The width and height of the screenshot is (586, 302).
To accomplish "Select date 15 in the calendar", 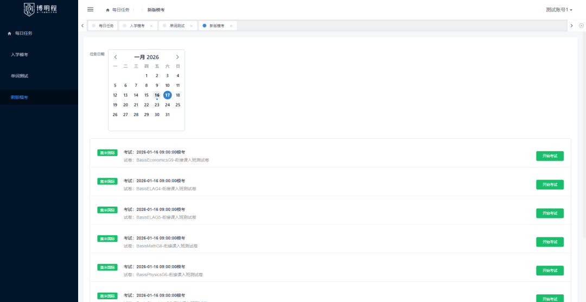I will tap(146, 95).
